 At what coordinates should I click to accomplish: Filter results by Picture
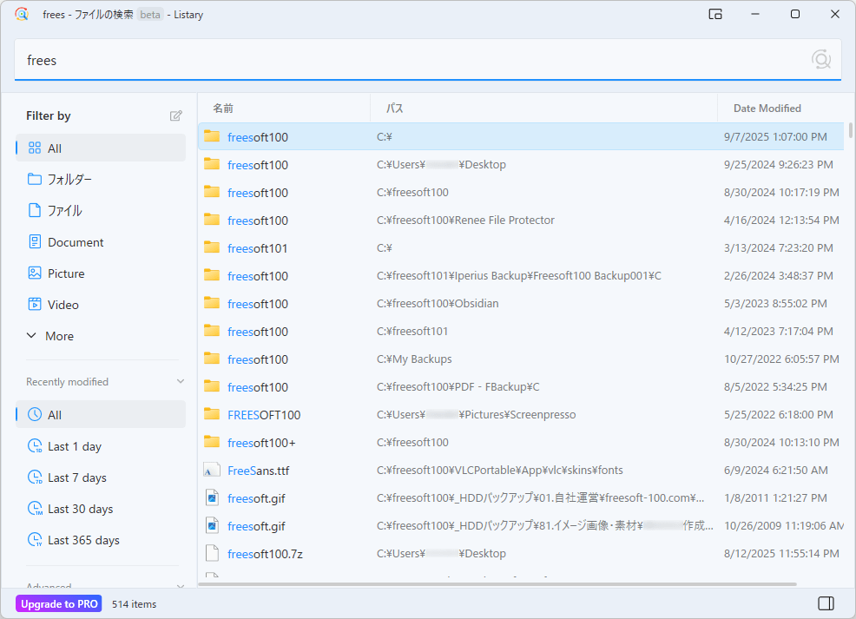pos(101,273)
